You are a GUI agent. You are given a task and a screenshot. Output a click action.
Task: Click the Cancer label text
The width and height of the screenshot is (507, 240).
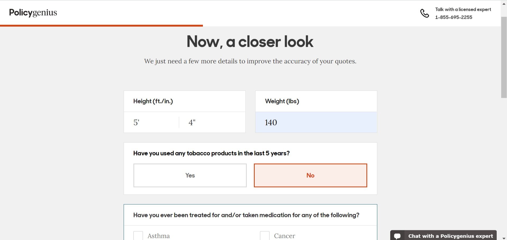pyautogui.click(x=285, y=236)
